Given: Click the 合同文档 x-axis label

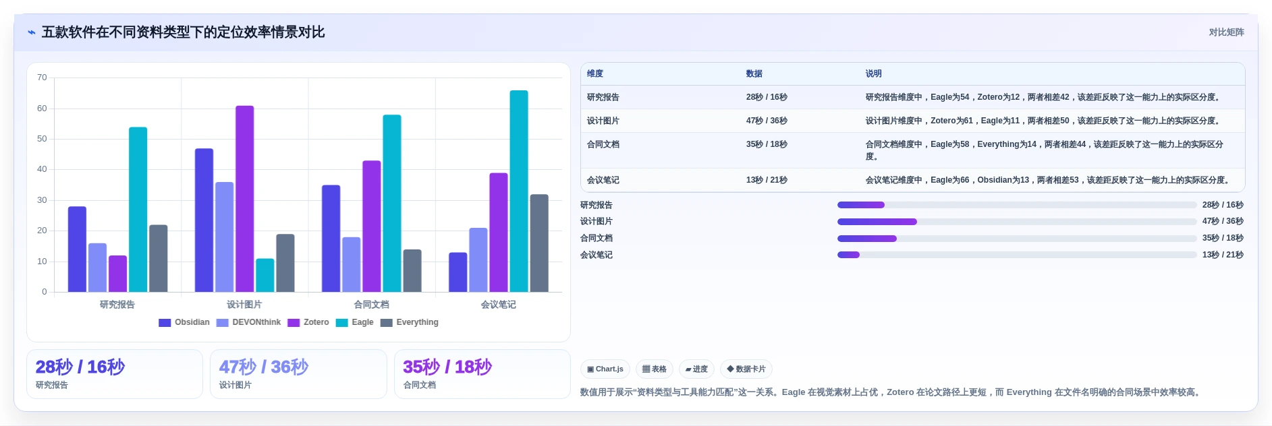Looking at the screenshot, I should click(372, 305).
